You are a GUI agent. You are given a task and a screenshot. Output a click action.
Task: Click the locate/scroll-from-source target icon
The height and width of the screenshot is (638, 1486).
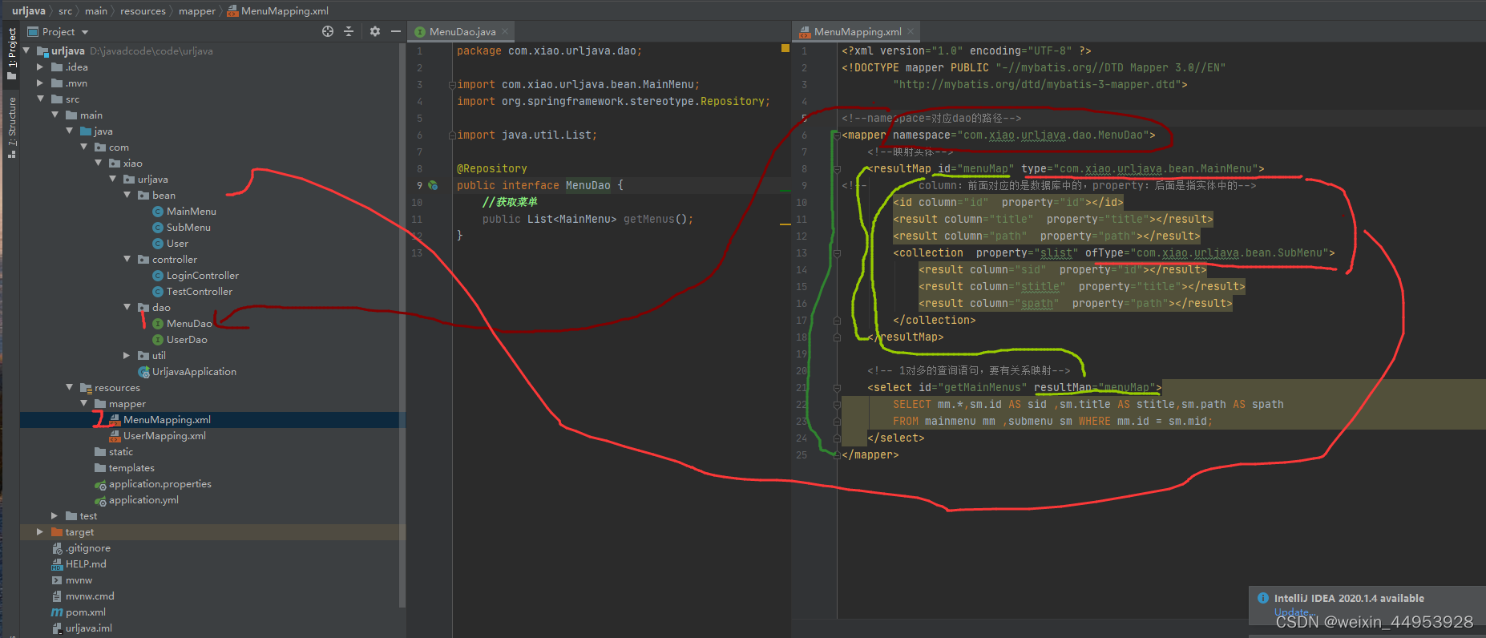click(328, 31)
